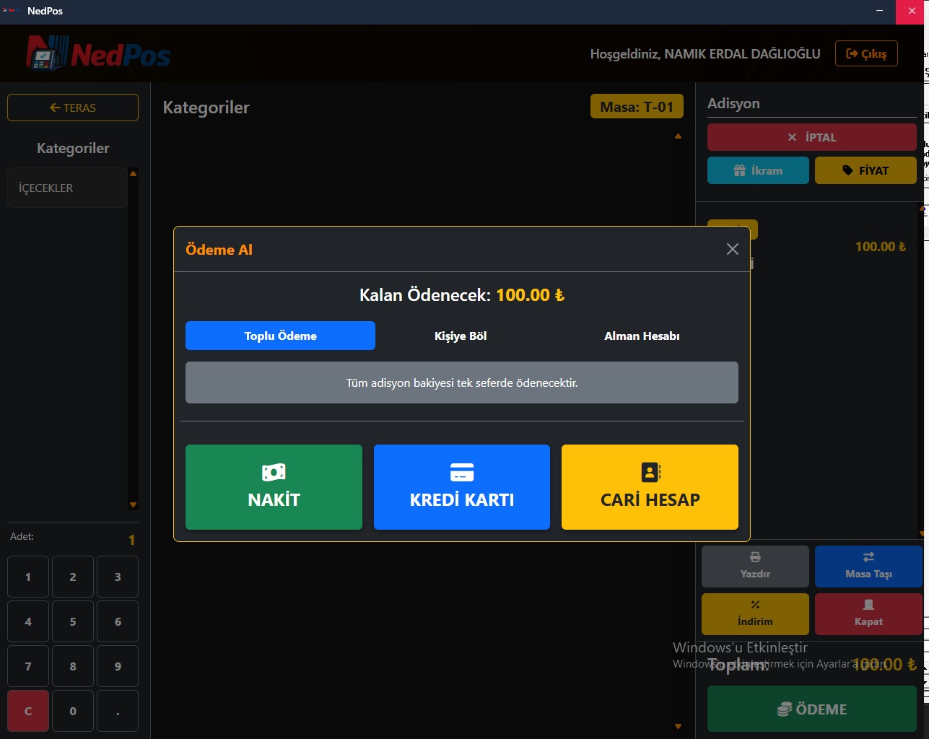Select the İÇECEKLER category
The height and width of the screenshot is (739, 929).
pos(67,188)
